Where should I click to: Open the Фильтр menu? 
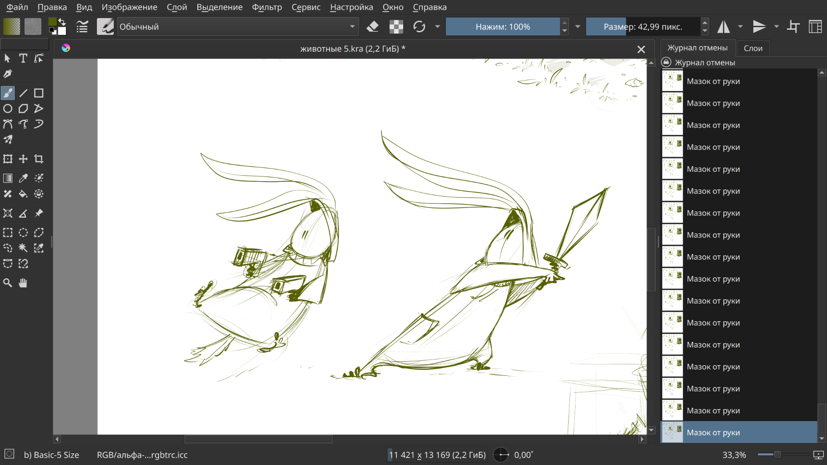[267, 7]
